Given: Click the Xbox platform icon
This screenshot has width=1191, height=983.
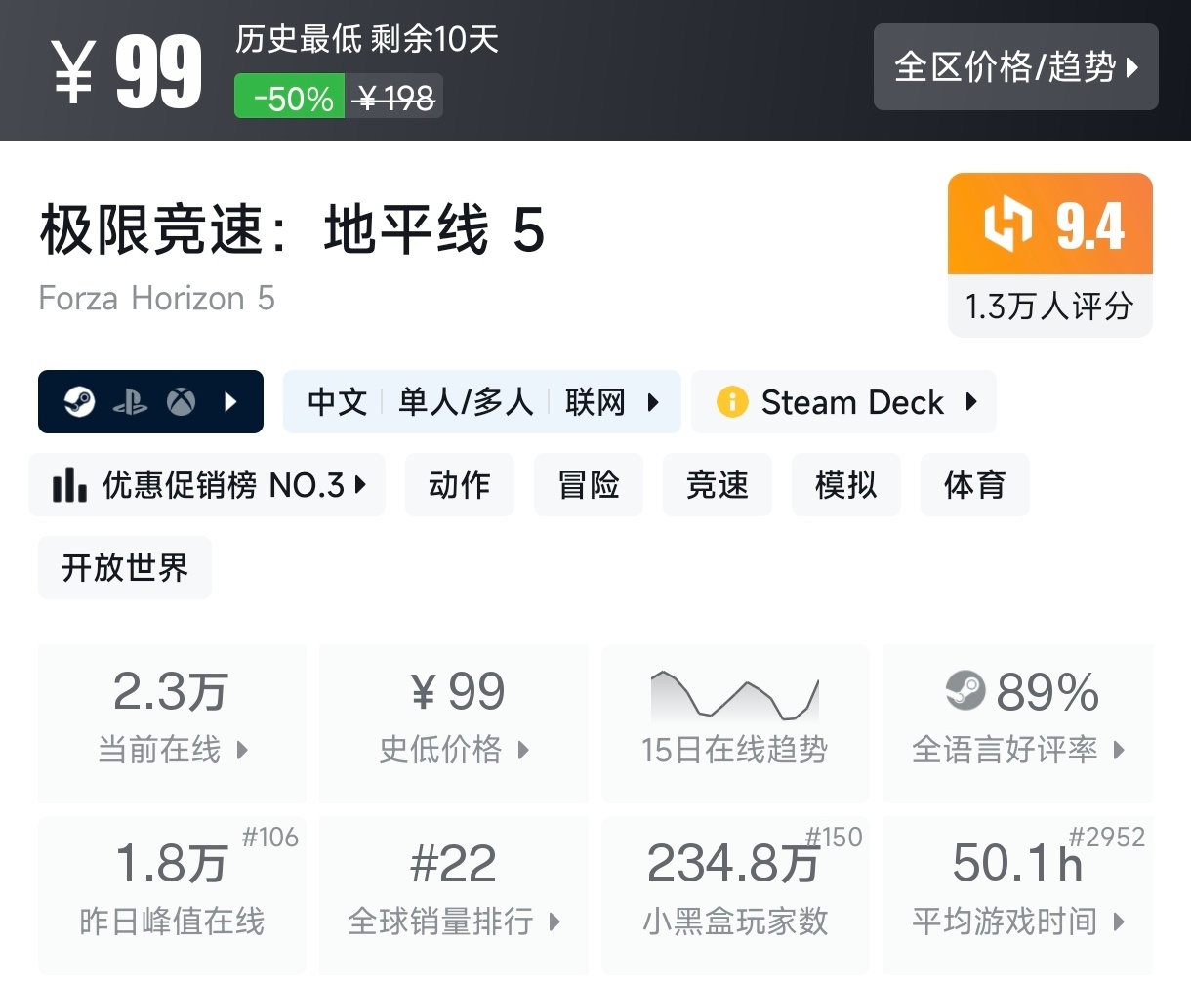Looking at the screenshot, I should pyautogui.click(x=181, y=402).
